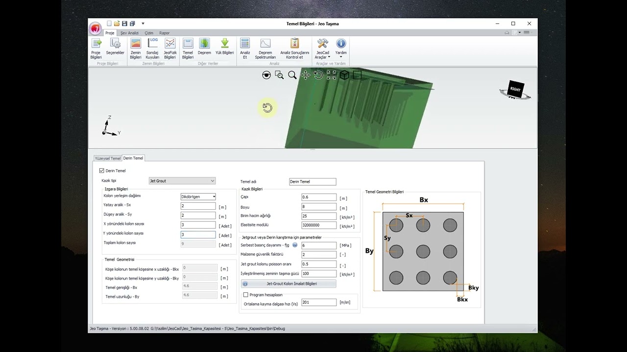Select the magnifier zoom tool in viewport
The height and width of the screenshot is (352, 627).
(x=292, y=75)
